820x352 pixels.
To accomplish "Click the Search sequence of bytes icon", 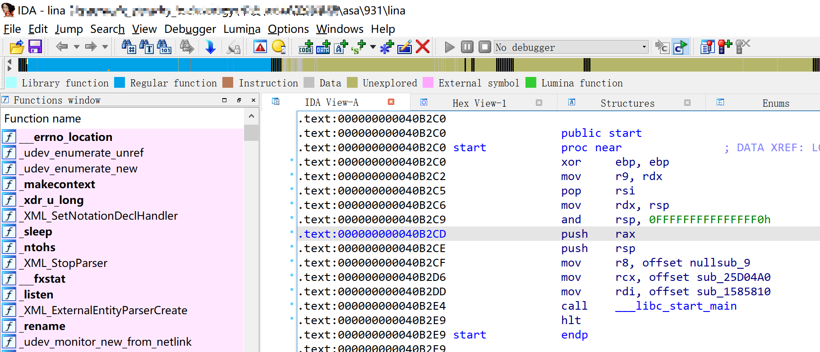I will [x=164, y=47].
